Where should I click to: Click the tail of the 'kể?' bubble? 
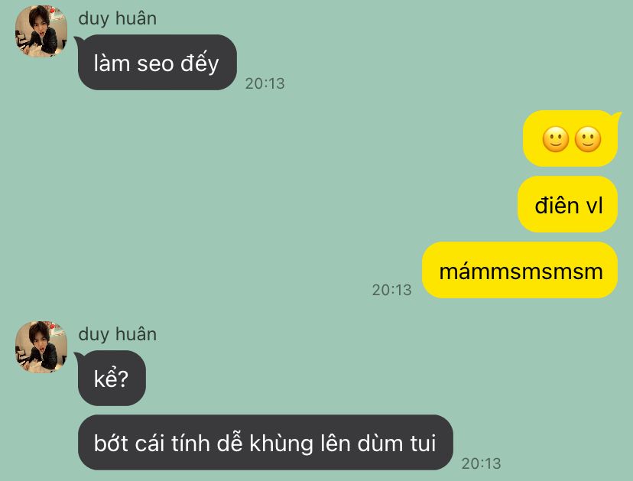point(78,356)
